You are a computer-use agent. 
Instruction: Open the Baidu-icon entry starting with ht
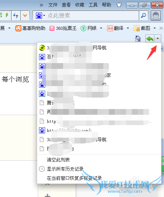tap(99, 130)
